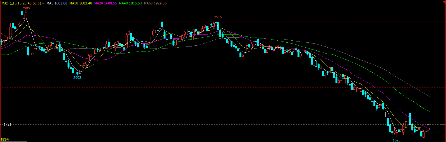Select the MA5 1681.80 legend value

(x=57, y=3)
